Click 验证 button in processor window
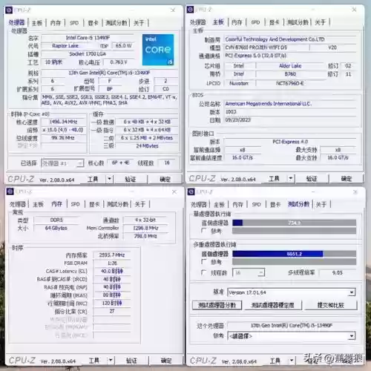371x371 pixels. (131, 179)
